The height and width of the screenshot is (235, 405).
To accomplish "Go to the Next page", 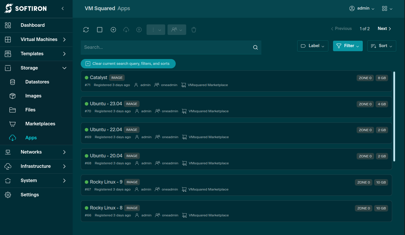I will tap(384, 29).
